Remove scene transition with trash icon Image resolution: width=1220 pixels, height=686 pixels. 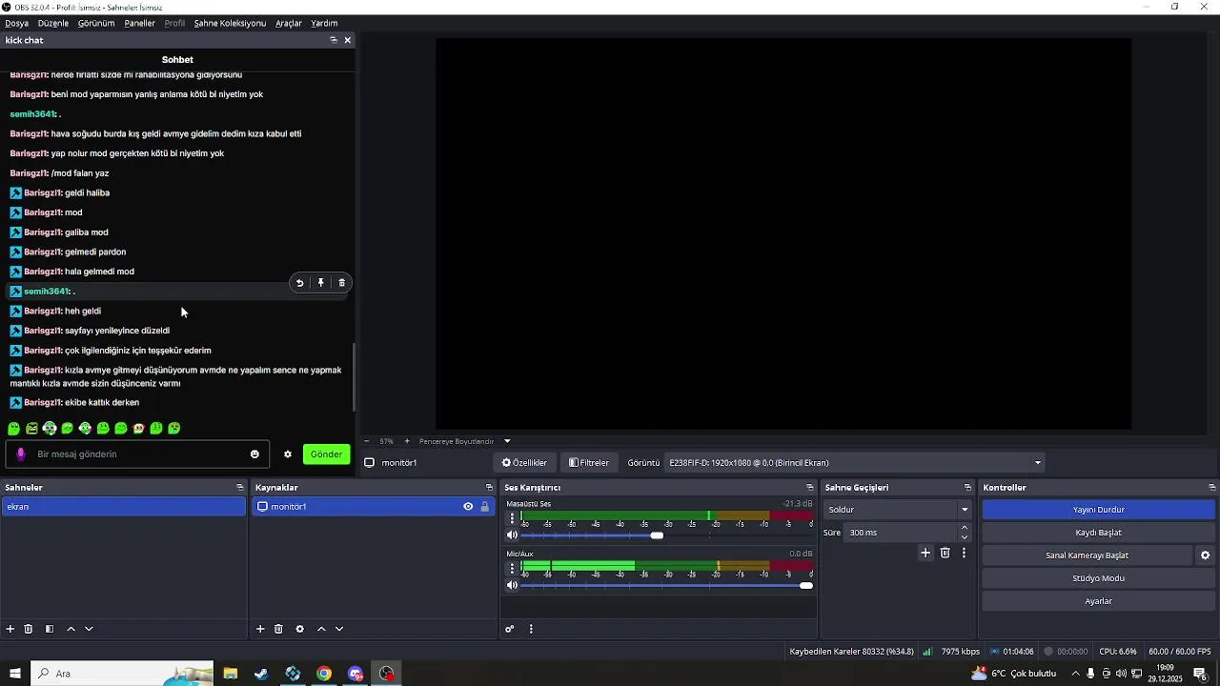click(945, 553)
